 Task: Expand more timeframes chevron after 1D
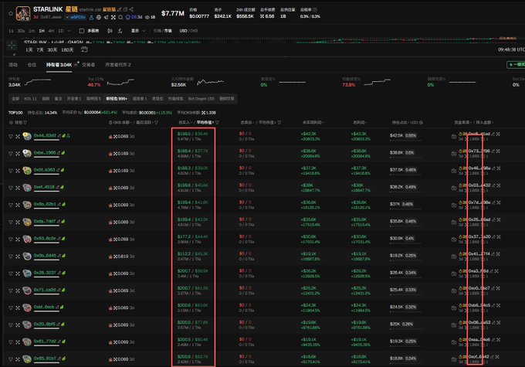[69, 31]
